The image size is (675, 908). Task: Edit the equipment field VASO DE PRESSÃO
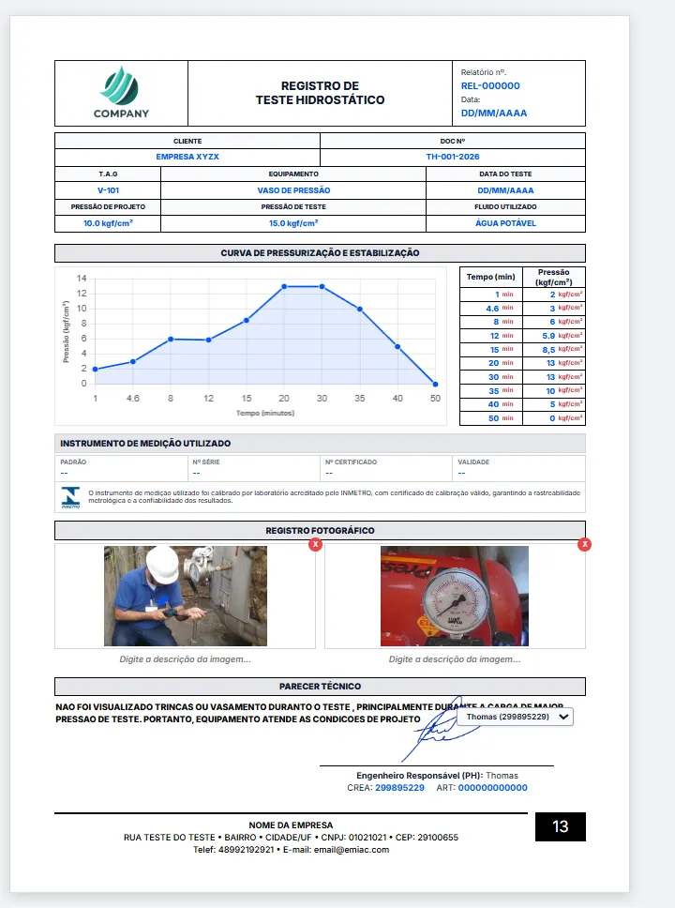293,190
